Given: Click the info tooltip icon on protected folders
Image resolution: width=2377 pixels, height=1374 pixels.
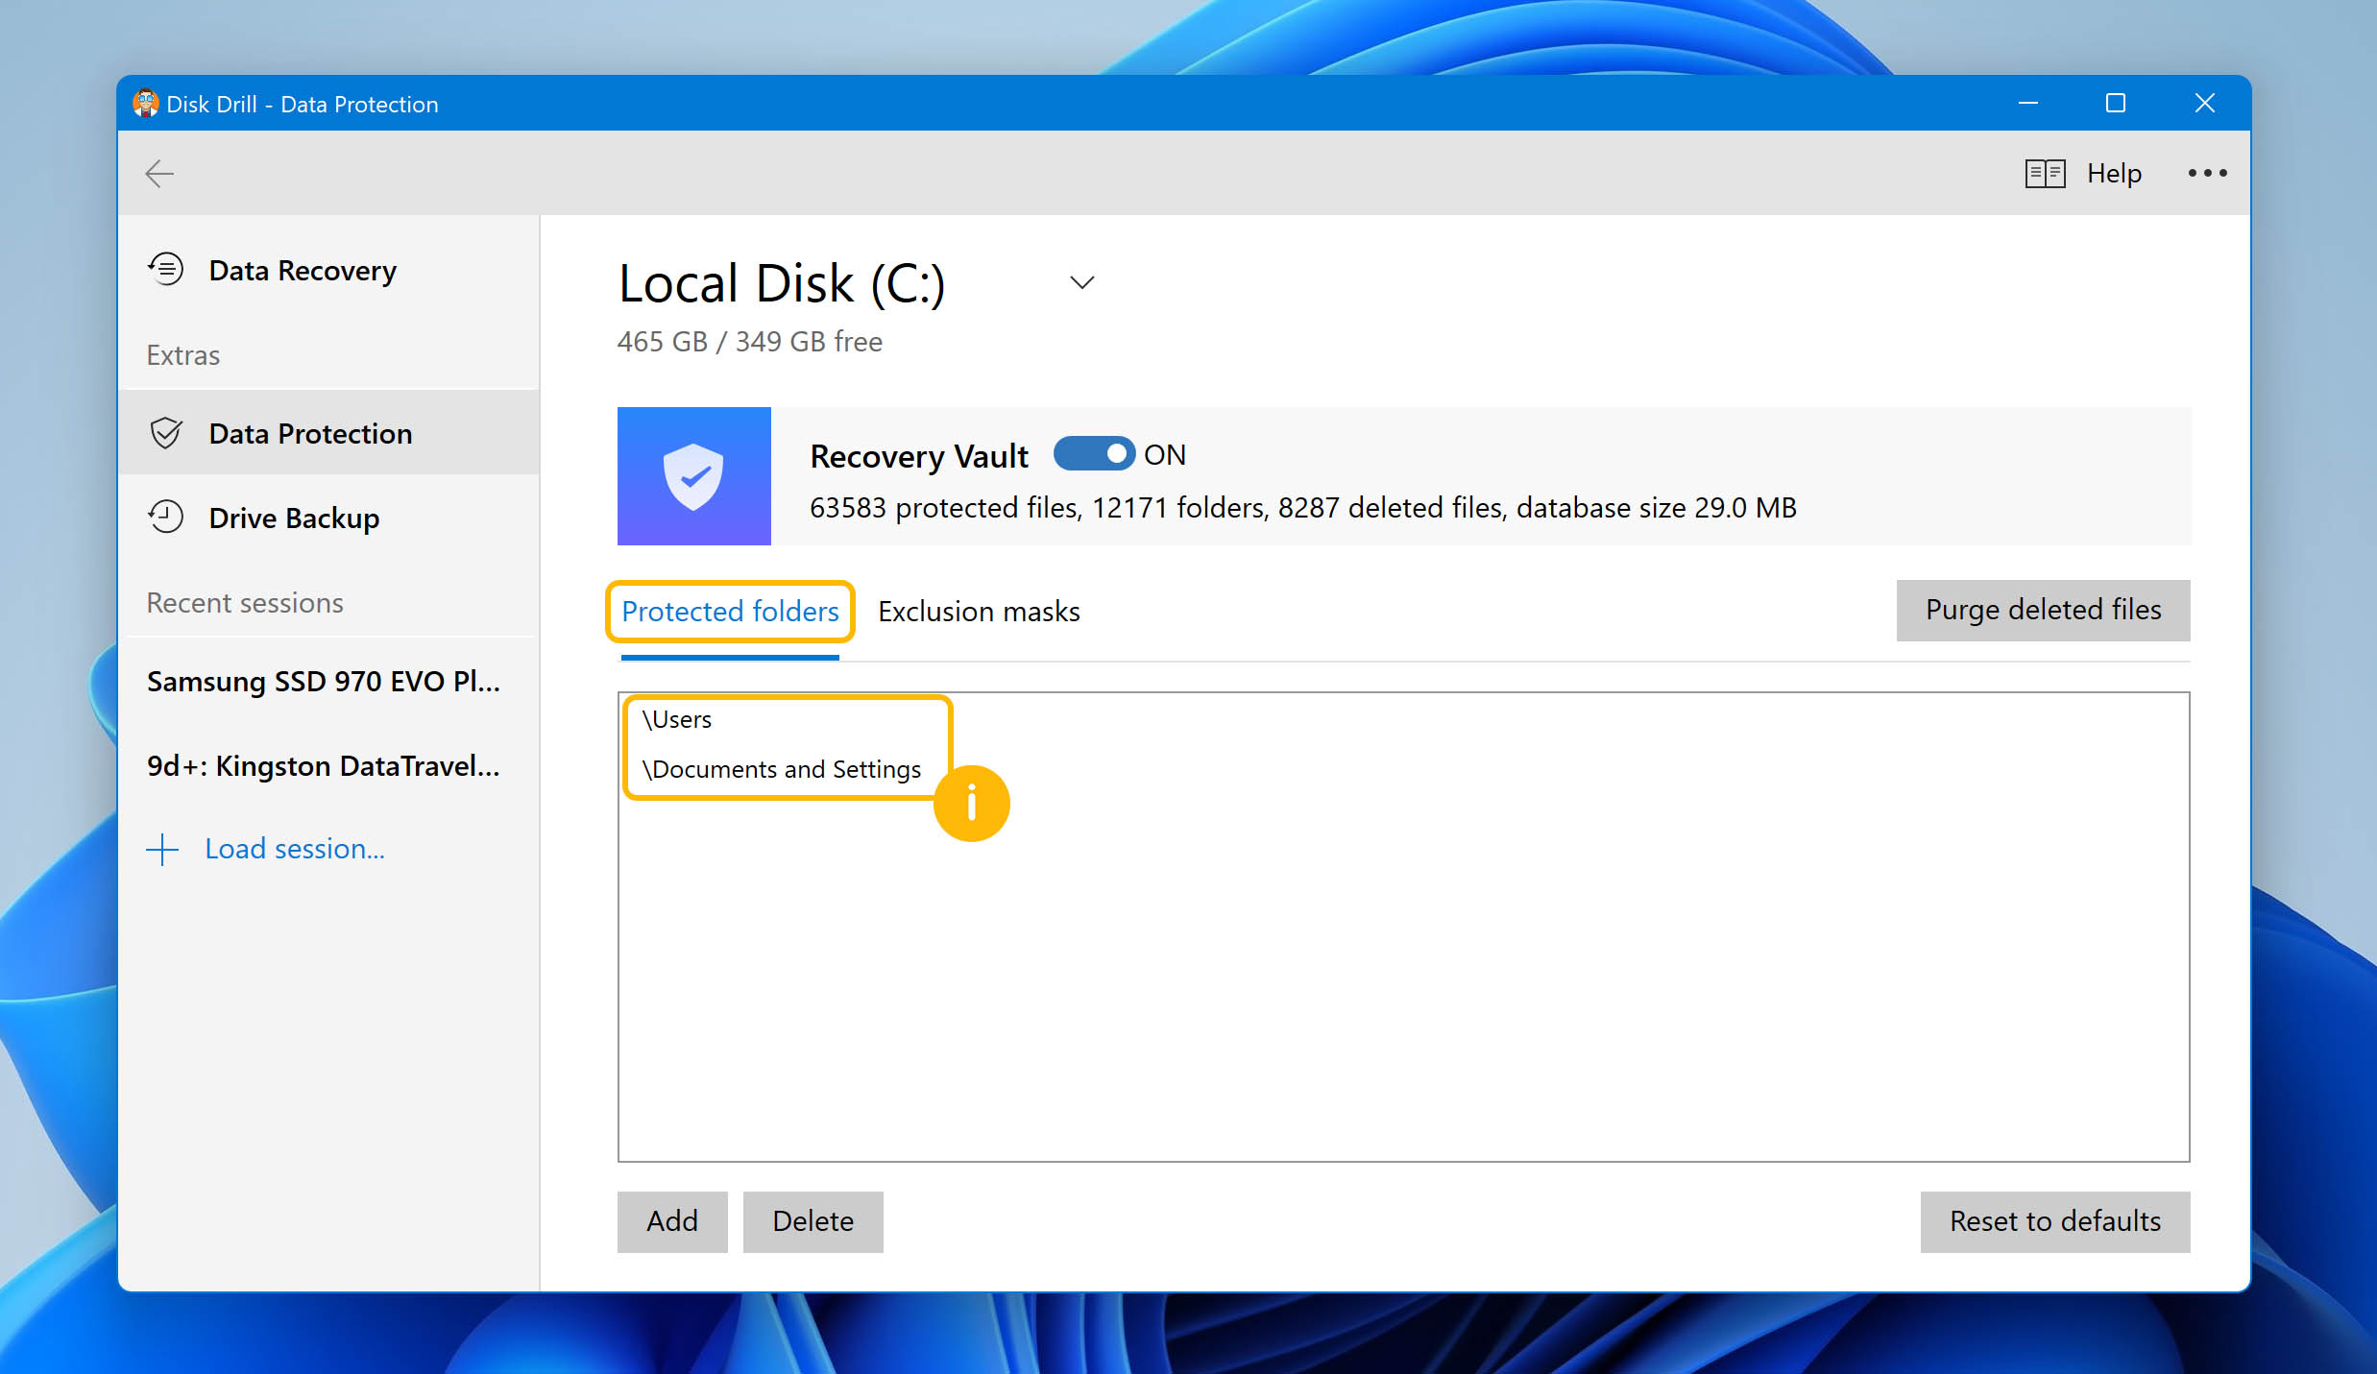Looking at the screenshot, I should [x=972, y=802].
